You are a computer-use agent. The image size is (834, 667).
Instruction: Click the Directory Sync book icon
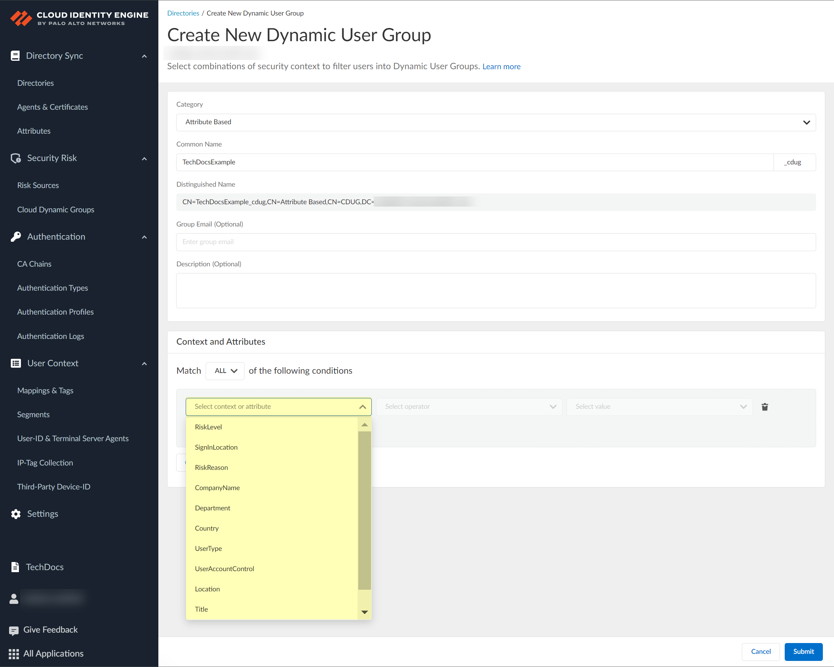click(15, 56)
